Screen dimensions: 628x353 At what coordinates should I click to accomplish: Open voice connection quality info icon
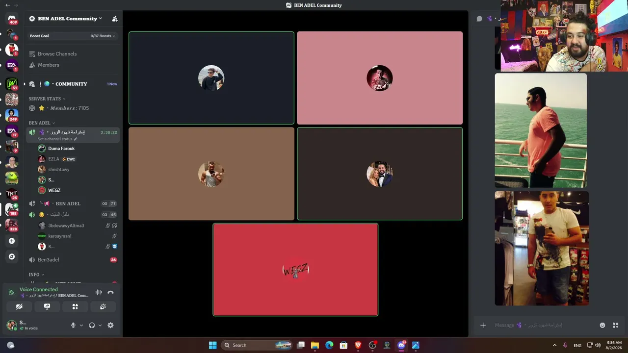tap(12, 292)
